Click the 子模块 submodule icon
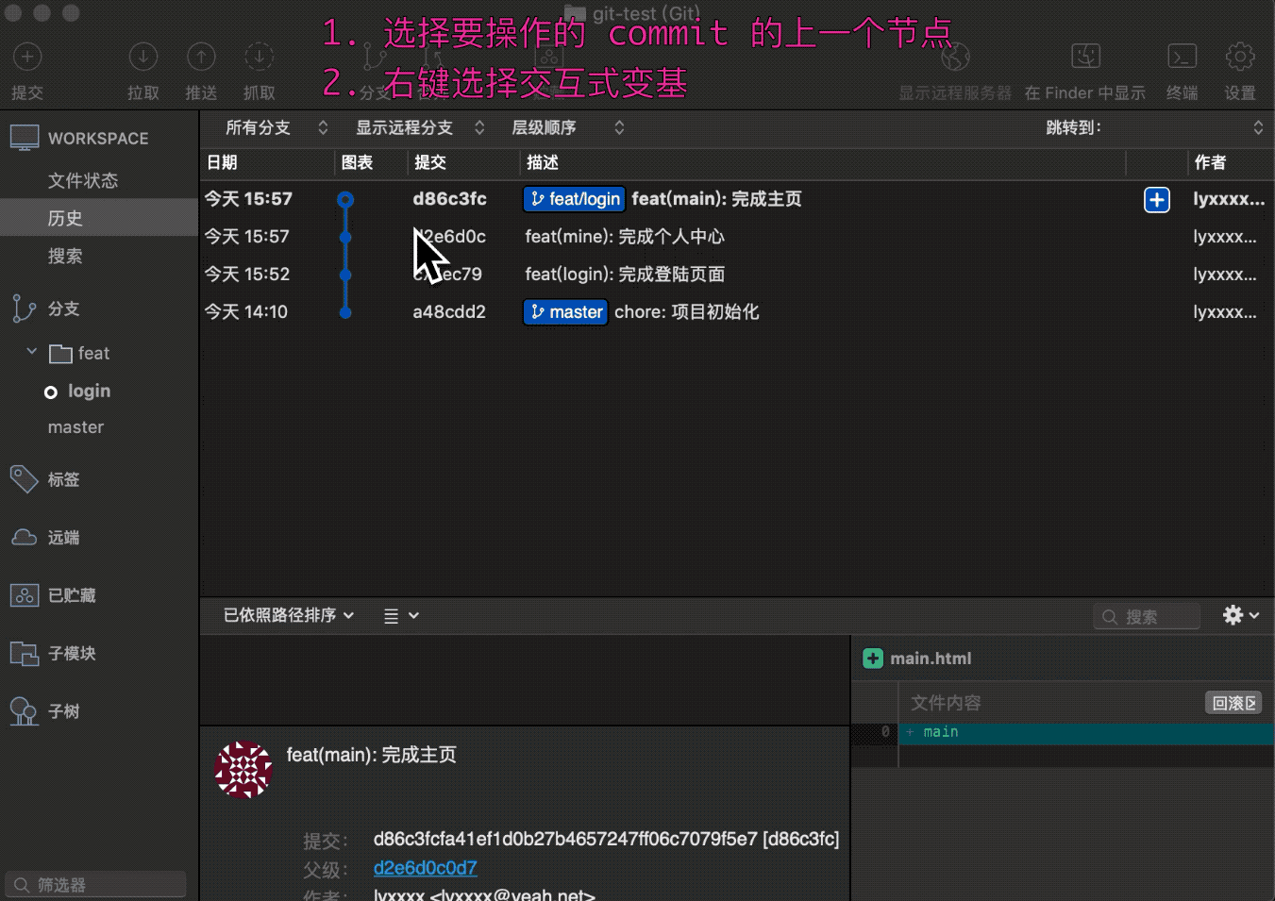 point(24,653)
